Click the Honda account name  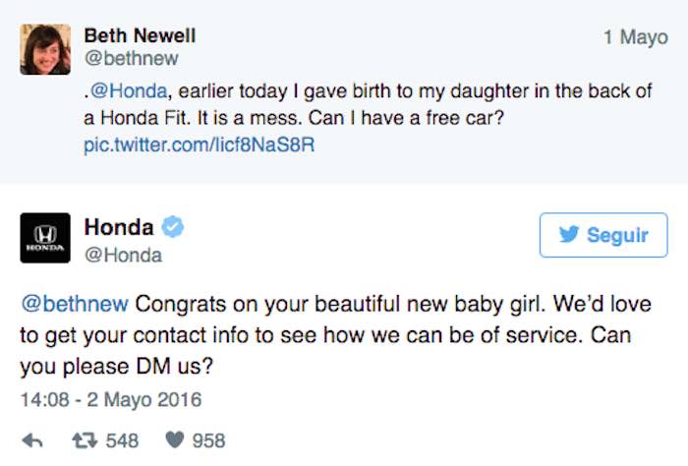point(118,228)
